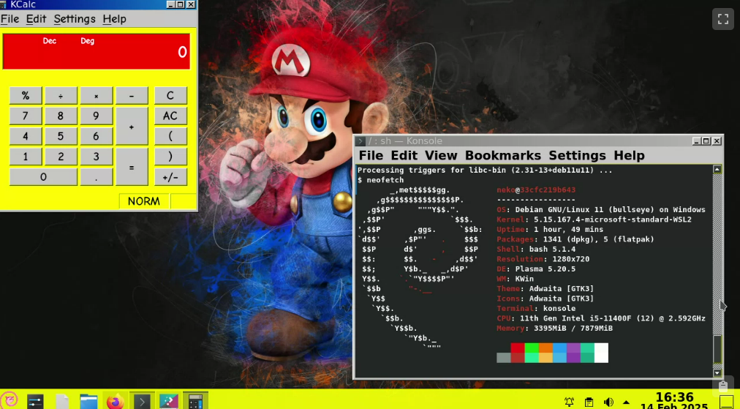Click the close parenthesis button in KCalc
Screen dimensions: 740x409
click(170, 157)
